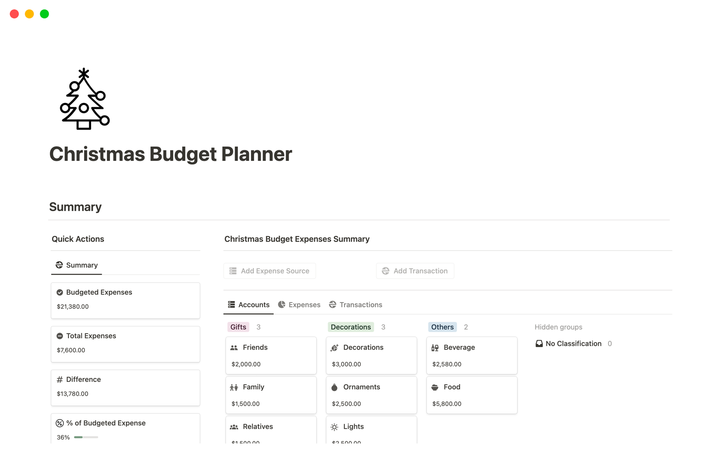Switch to the Expenses tab
Screen dimensions: 723x451
[299, 305]
